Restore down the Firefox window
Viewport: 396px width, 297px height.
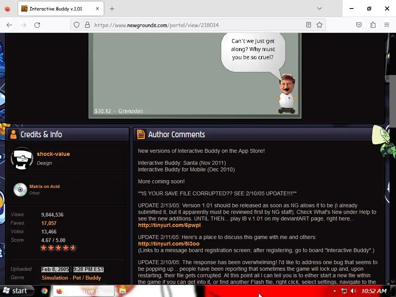369,9
